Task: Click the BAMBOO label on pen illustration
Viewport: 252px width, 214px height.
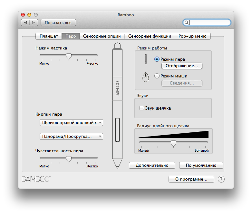Action: [x=118, y=89]
